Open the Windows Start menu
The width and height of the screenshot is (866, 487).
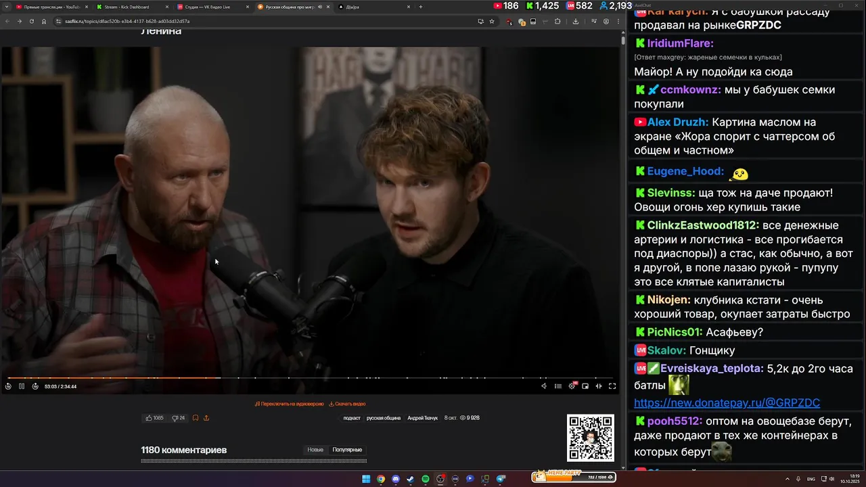pyautogui.click(x=366, y=479)
